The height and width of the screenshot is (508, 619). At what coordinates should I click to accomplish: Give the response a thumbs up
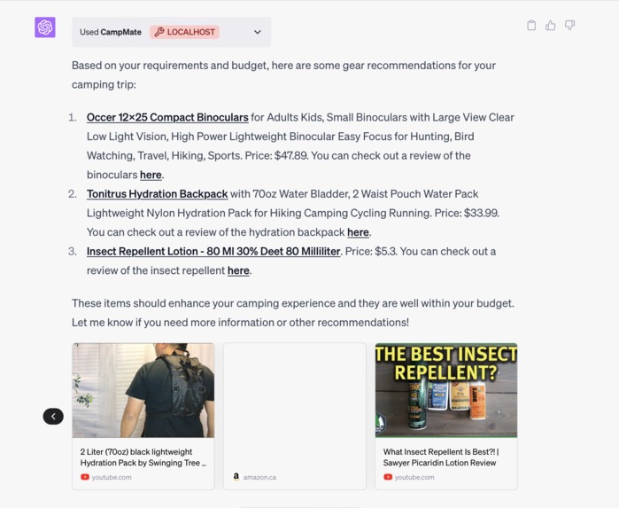pyautogui.click(x=550, y=26)
